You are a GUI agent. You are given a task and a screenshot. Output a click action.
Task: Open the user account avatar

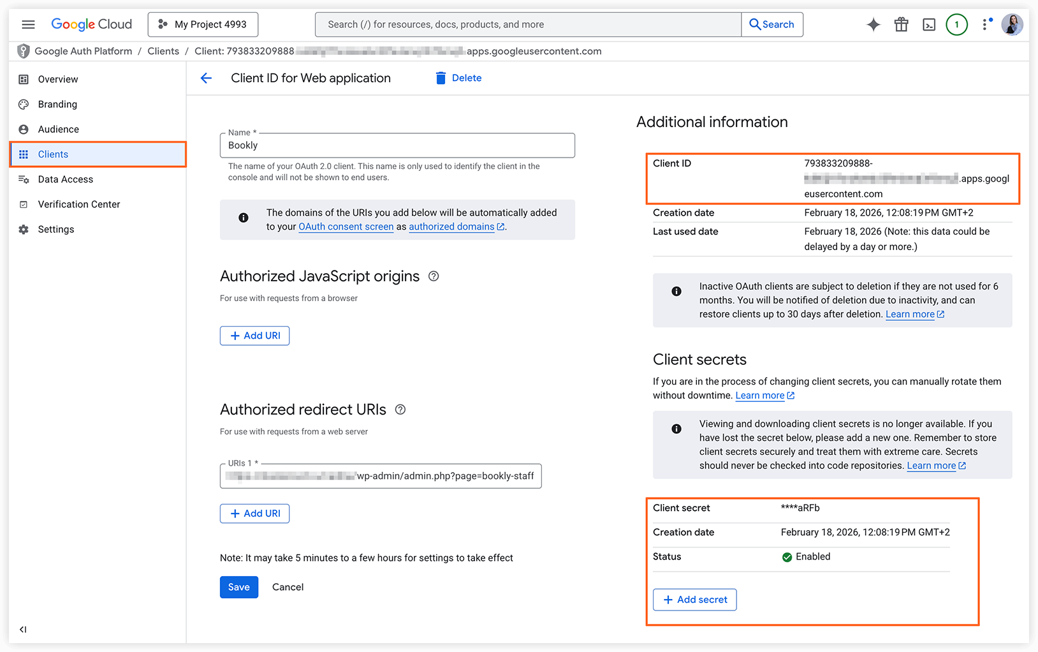[x=1012, y=24]
